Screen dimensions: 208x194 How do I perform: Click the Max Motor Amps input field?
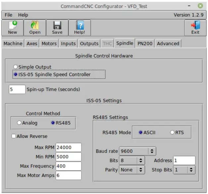point(69,175)
